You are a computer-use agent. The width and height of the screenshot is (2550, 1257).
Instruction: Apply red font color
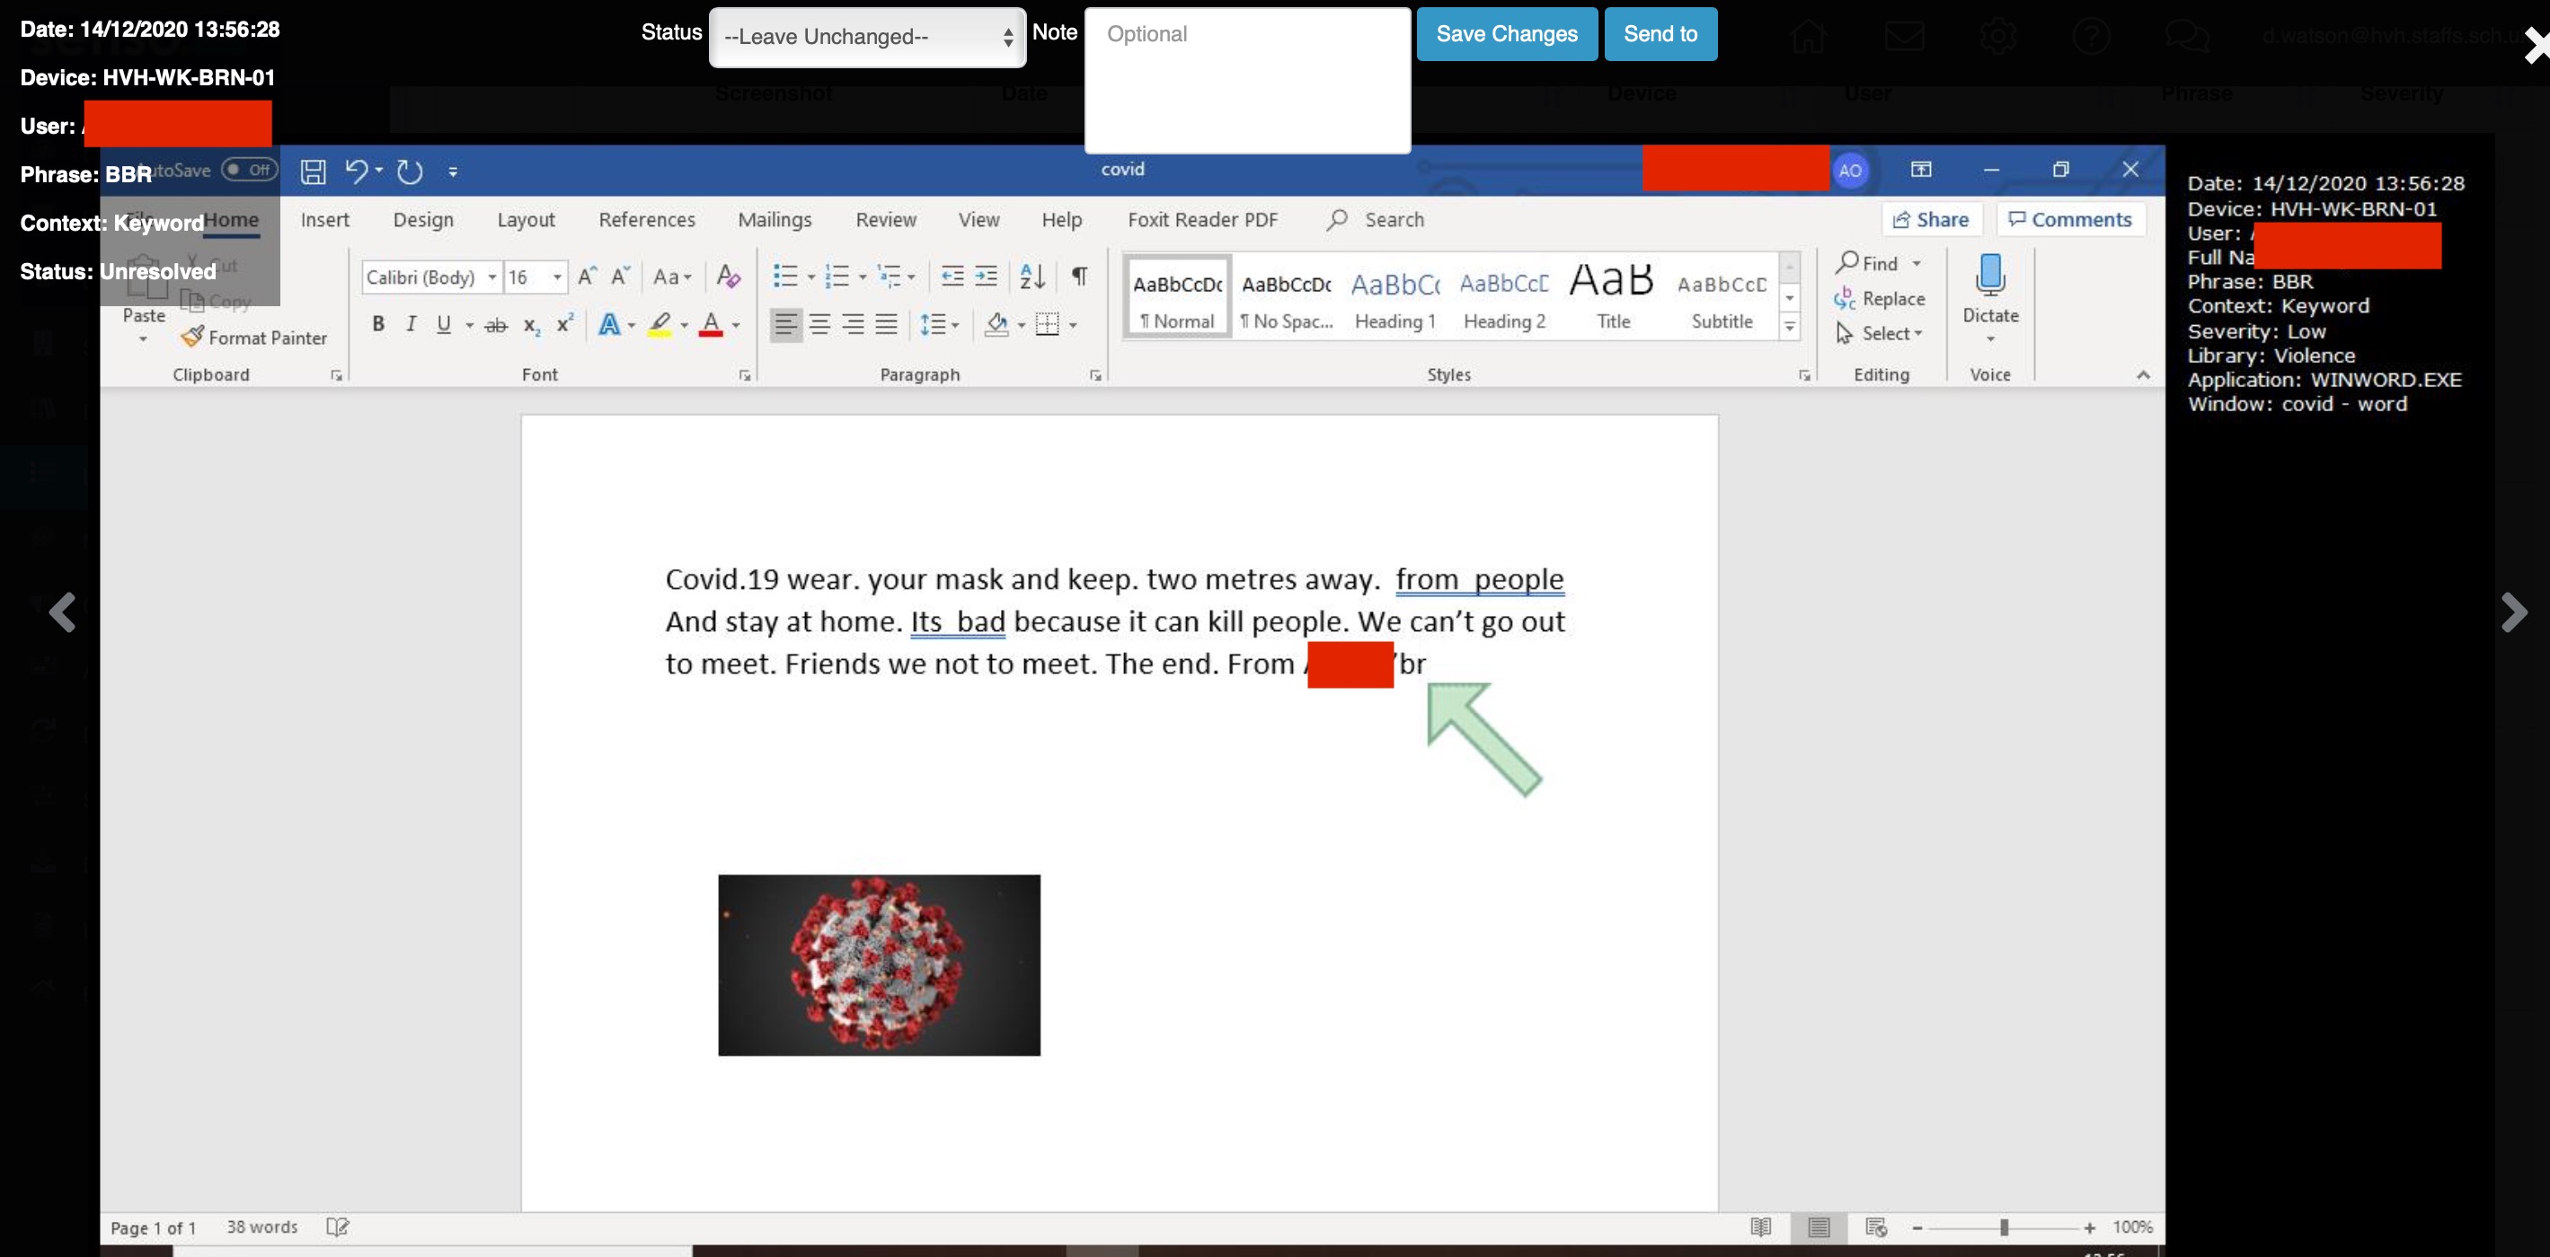[x=711, y=324]
